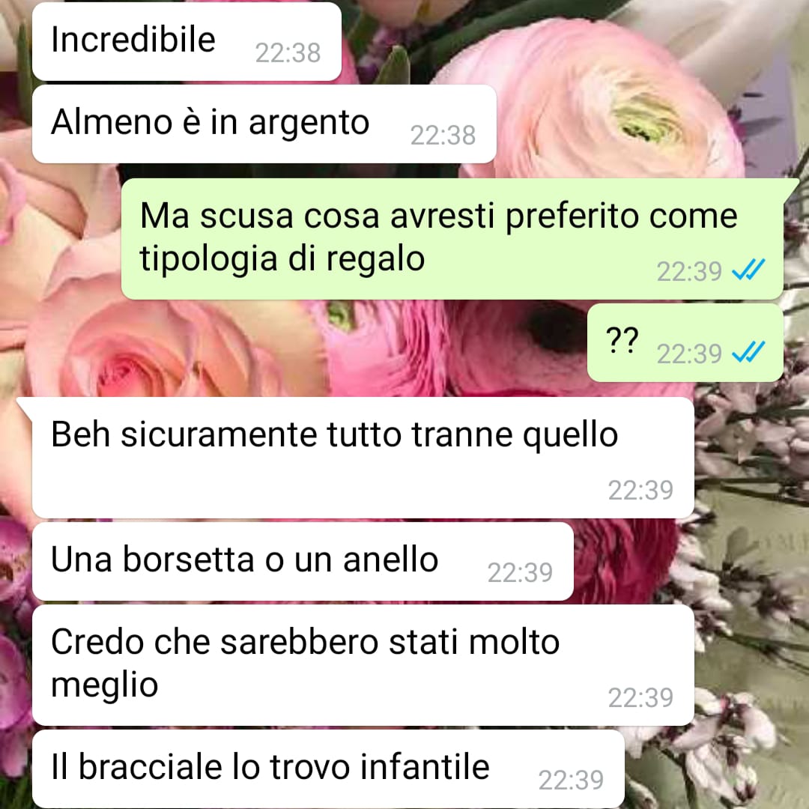809x809 pixels.
Task: Tap the 'Ma scusa cosa avresti preferito' message
Action: click(x=452, y=239)
